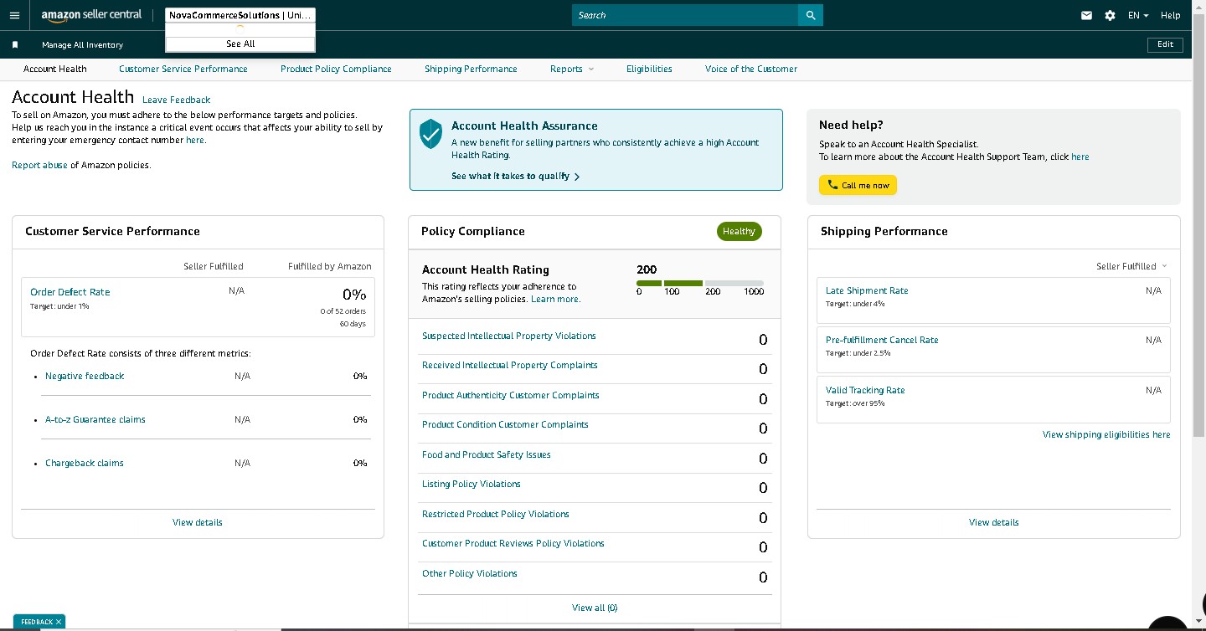Click the magnifier search button
The width and height of the screenshot is (1206, 631).
[811, 15]
